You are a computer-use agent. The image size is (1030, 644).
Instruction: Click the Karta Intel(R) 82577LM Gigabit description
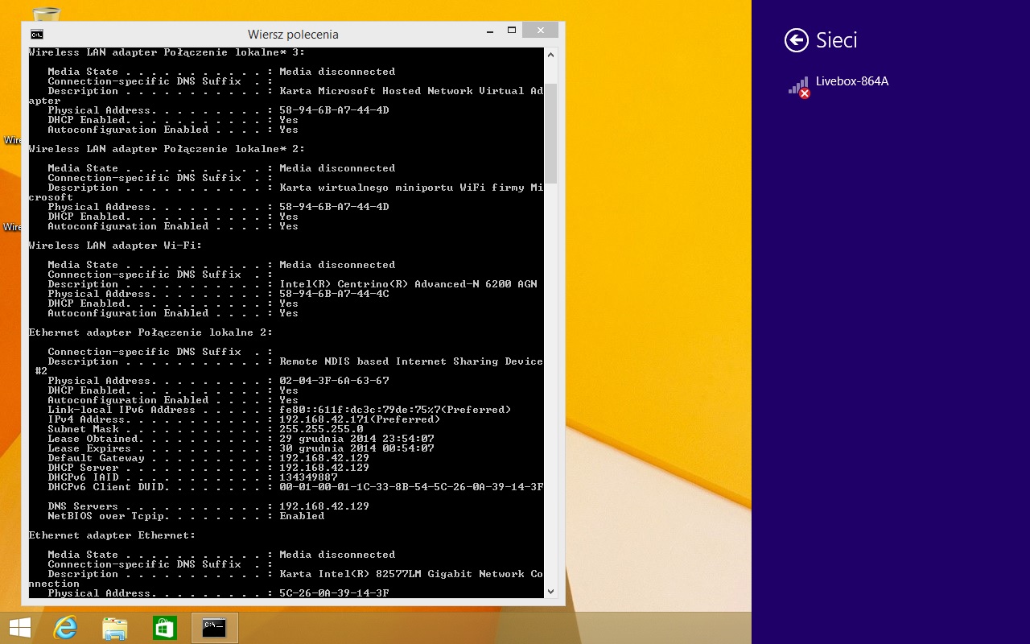pos(411,574)
